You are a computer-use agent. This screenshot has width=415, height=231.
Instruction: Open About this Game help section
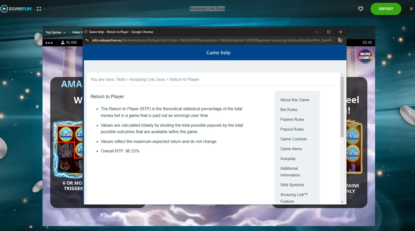coord(295,100)
